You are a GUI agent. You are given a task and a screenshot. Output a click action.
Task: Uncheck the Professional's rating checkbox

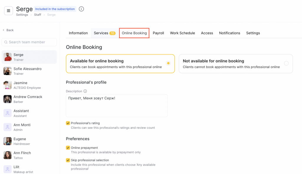(x=68, y=123)
